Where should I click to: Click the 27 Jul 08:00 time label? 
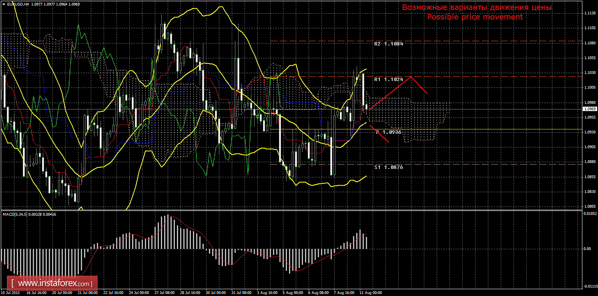[x=164, y=293]
